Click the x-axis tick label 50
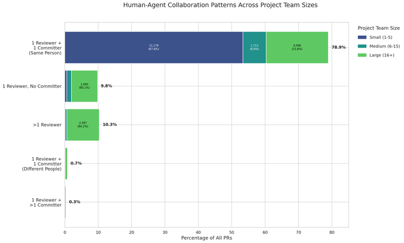 [x=232, y=232]
